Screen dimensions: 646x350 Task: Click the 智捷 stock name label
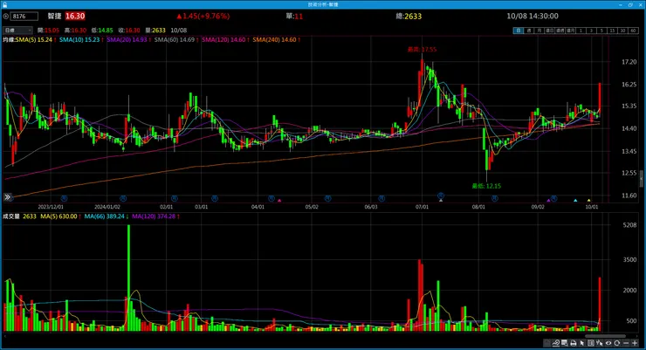54,16
